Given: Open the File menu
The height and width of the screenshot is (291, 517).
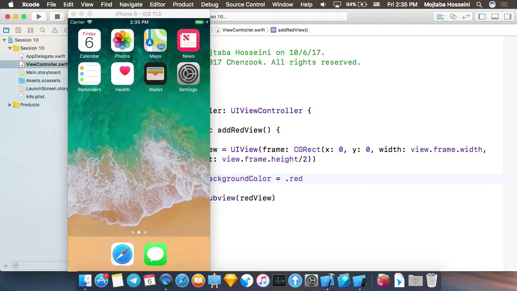Looking at the screenshot, I should 51,4.
